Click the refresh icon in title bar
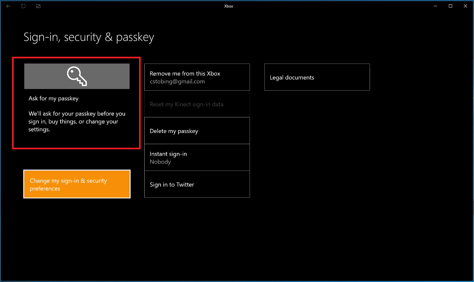The image size is (474, 282). 24,6
